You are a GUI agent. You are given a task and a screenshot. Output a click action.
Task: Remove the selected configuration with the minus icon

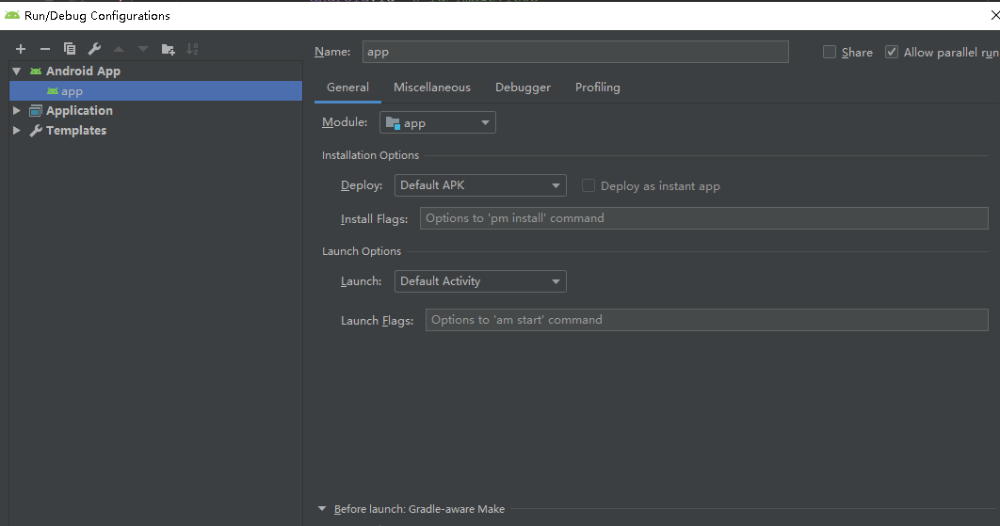44,49
